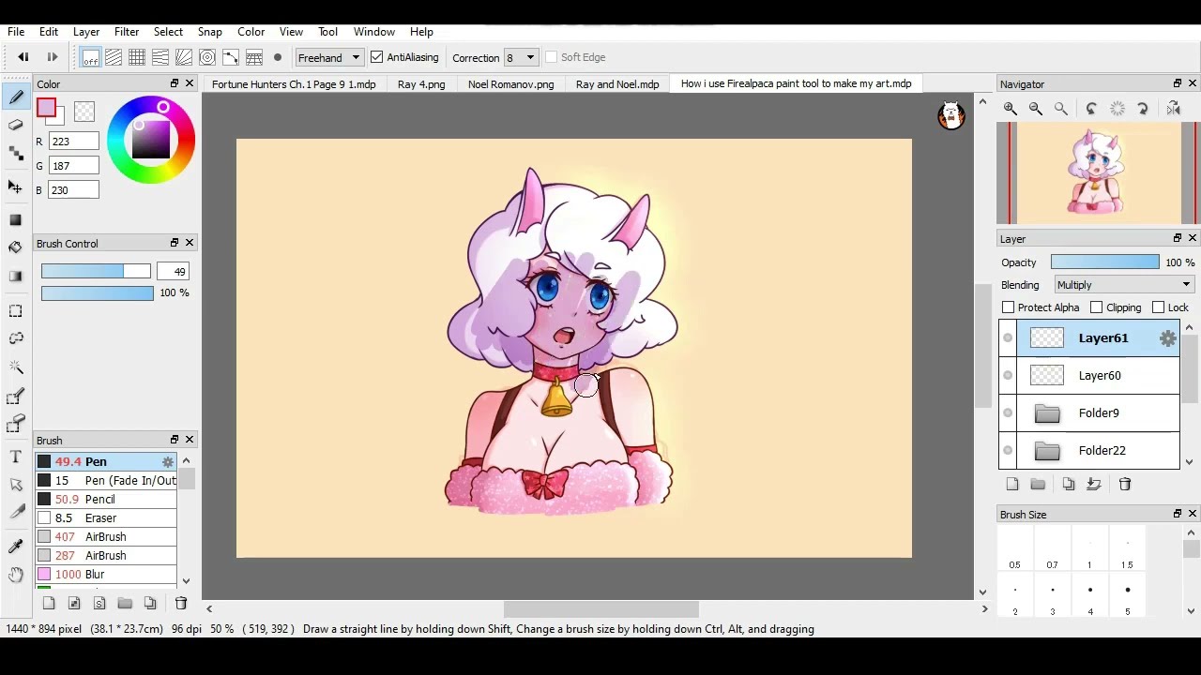Open the Filter menu
This screenshot has height=675, width=1201.
coord(127,32)
